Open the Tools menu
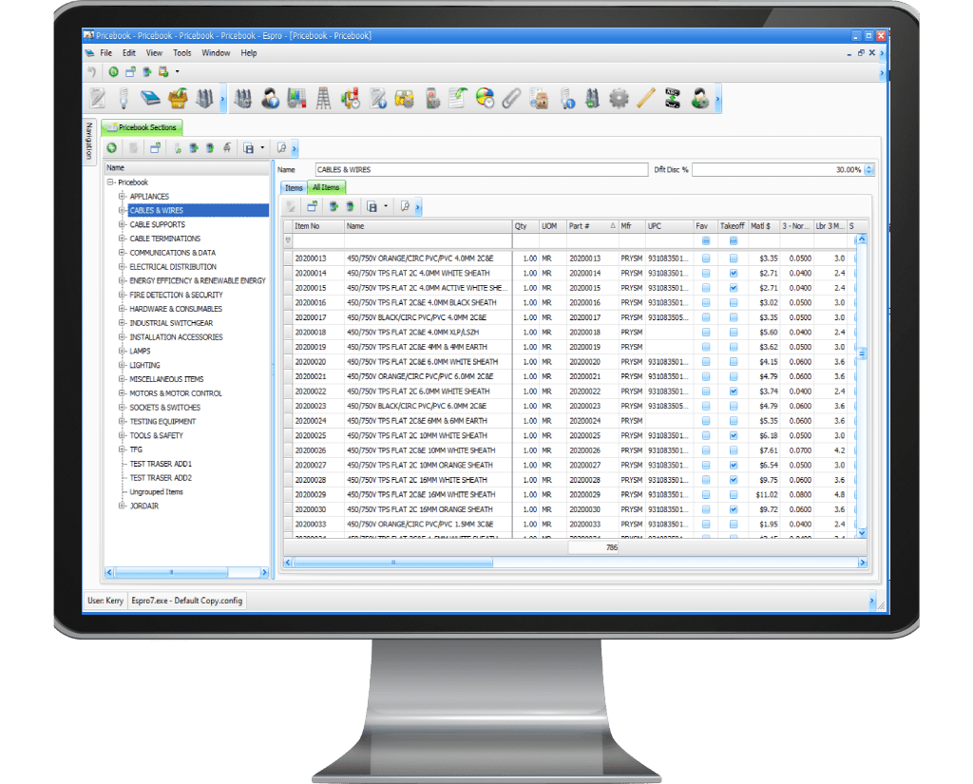This screenshot has height=784, width=973. coord(181,53)
